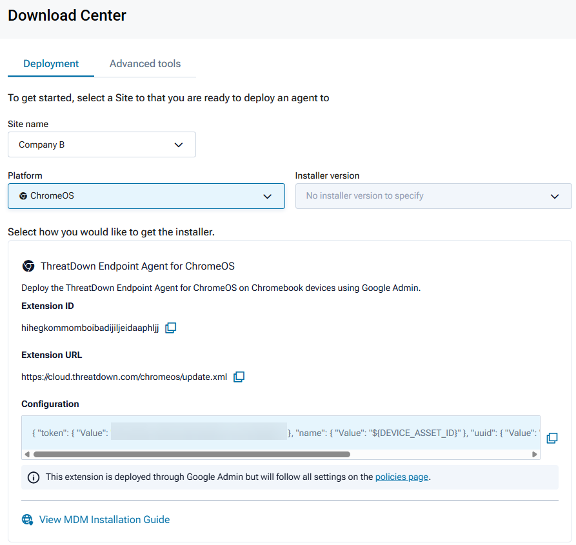Open the Installer version dropdown
576x545 pixels.
coord(433,196)
